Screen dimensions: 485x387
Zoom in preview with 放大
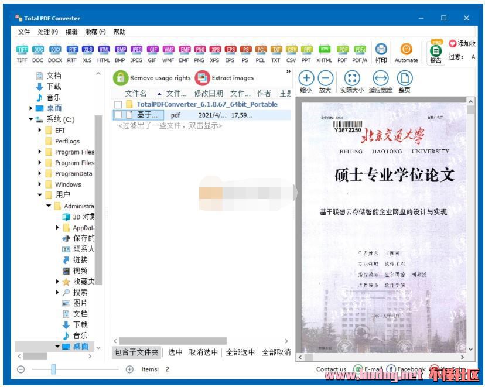pyautogui.click(x=326, y=82)
